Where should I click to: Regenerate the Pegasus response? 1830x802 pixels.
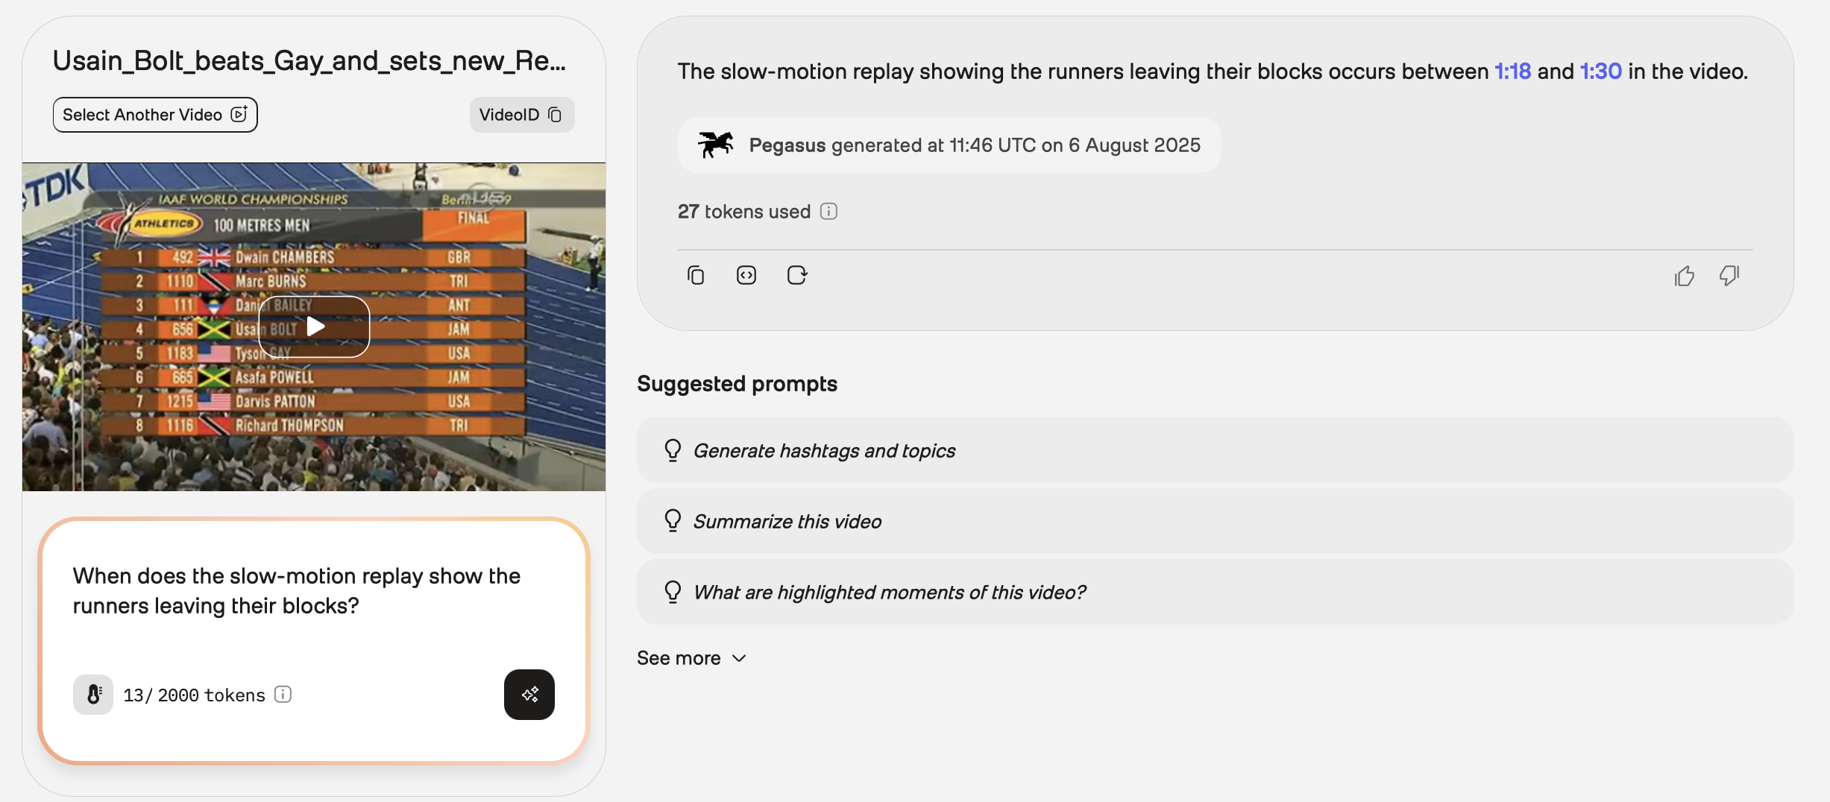(x=796, y=276)
